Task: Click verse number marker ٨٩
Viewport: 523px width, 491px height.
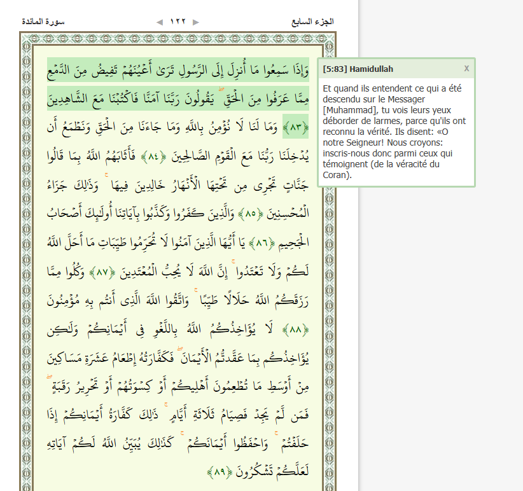Action: click(x=220, y=471)
